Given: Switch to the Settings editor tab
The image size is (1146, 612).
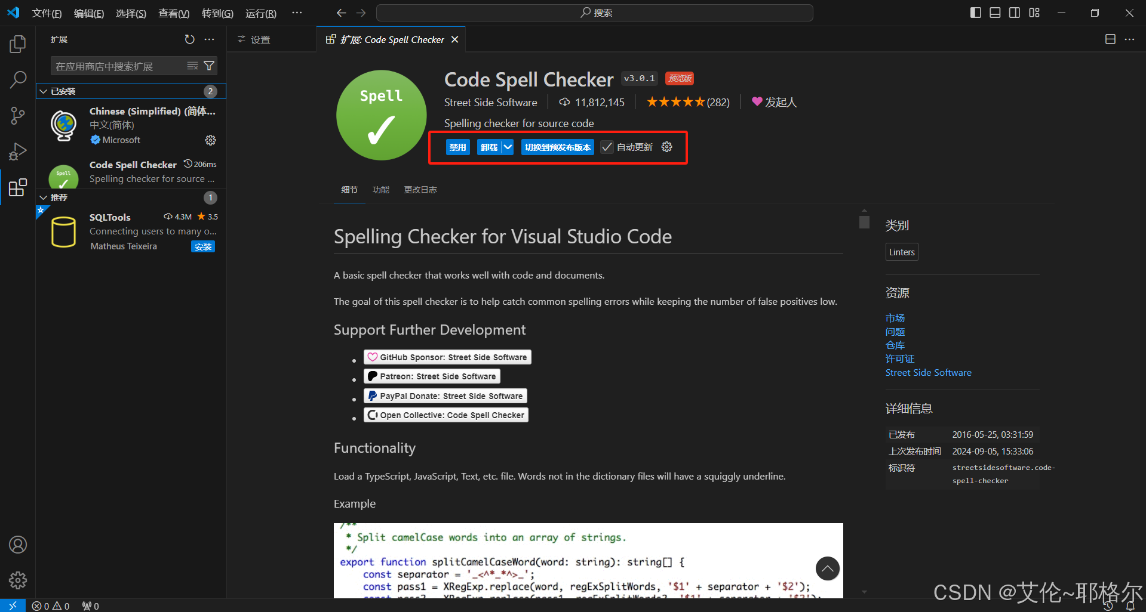Looking at the screenshot, I should click(272, 39).
